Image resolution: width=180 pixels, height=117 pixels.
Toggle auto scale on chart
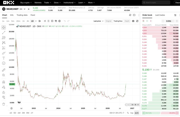pyautogui.click(x=137, y=113)
